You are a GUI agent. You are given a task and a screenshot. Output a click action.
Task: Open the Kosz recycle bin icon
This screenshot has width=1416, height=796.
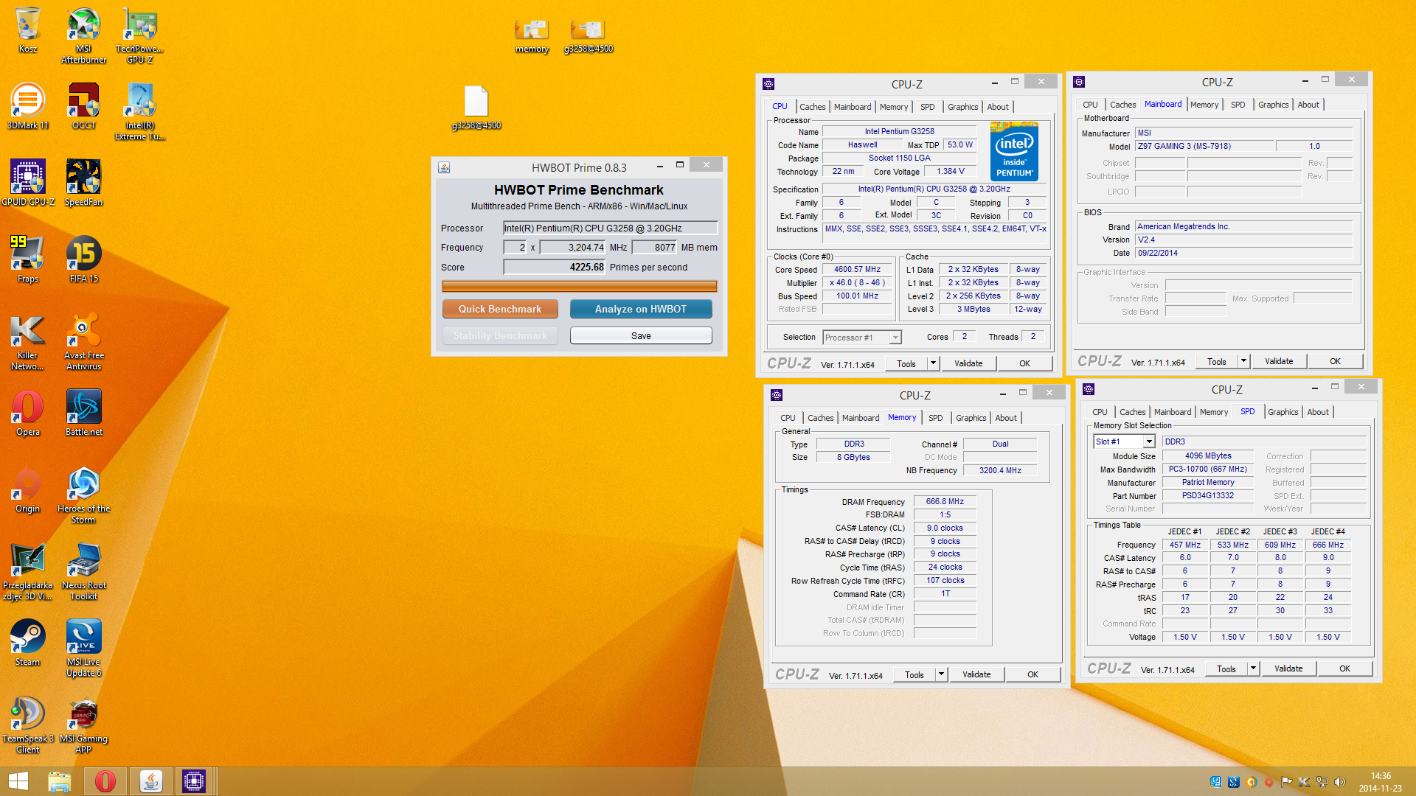[28, 30]
